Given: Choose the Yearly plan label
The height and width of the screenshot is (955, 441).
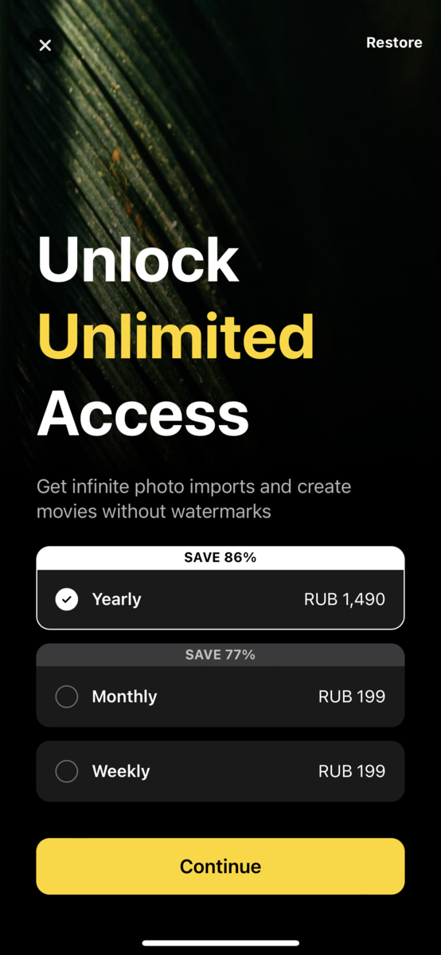Looking at the screenshot, I should [x=116, y=599].
